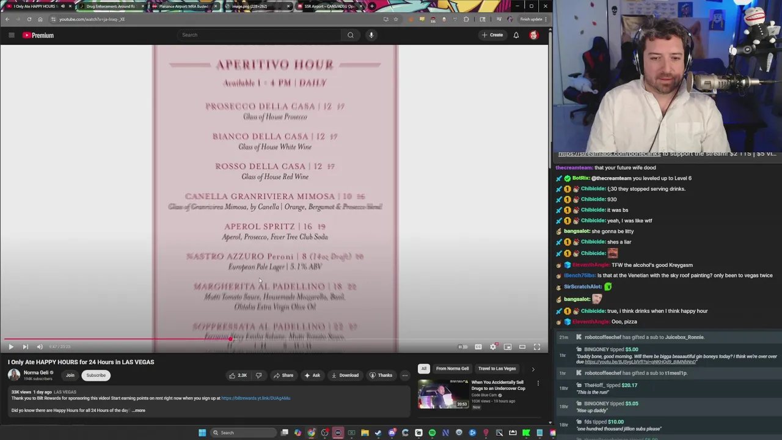
Task: Click the Ask button
Action: click(312, 375)
